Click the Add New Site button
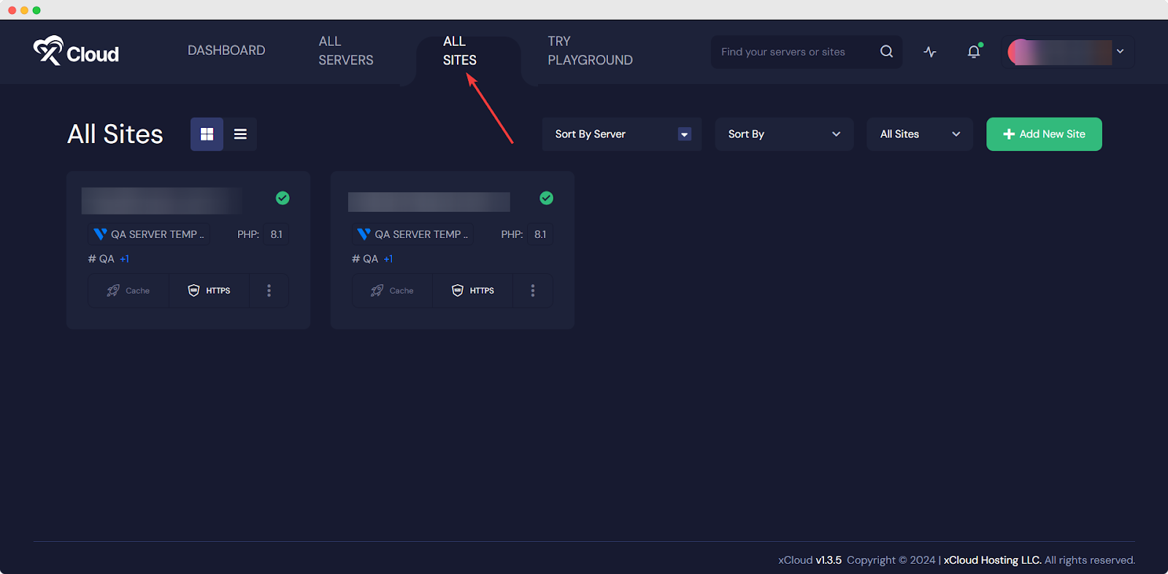 [1044, 134]
